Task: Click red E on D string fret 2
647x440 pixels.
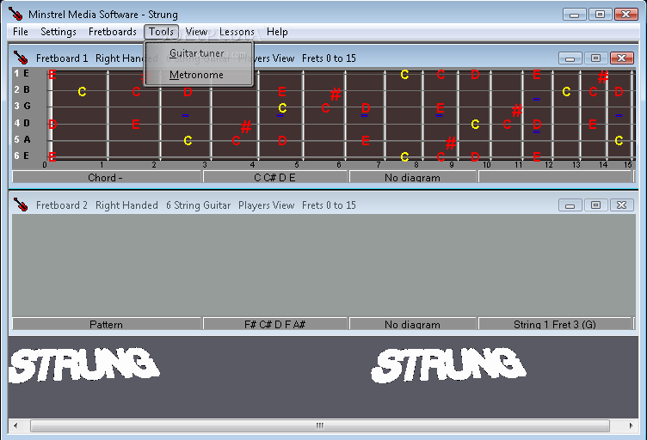Action: (135, 124)
